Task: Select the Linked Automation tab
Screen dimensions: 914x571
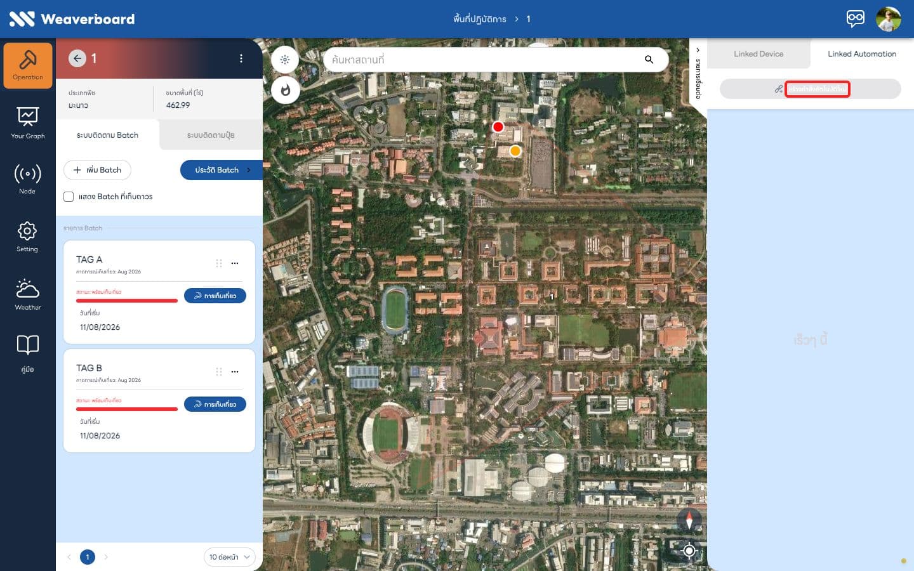Action: [862, 54]
